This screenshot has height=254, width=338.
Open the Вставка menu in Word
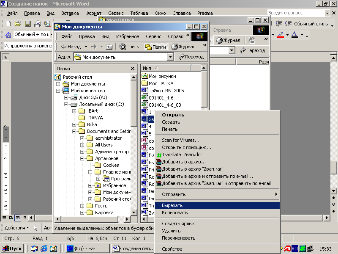[70, 13]
